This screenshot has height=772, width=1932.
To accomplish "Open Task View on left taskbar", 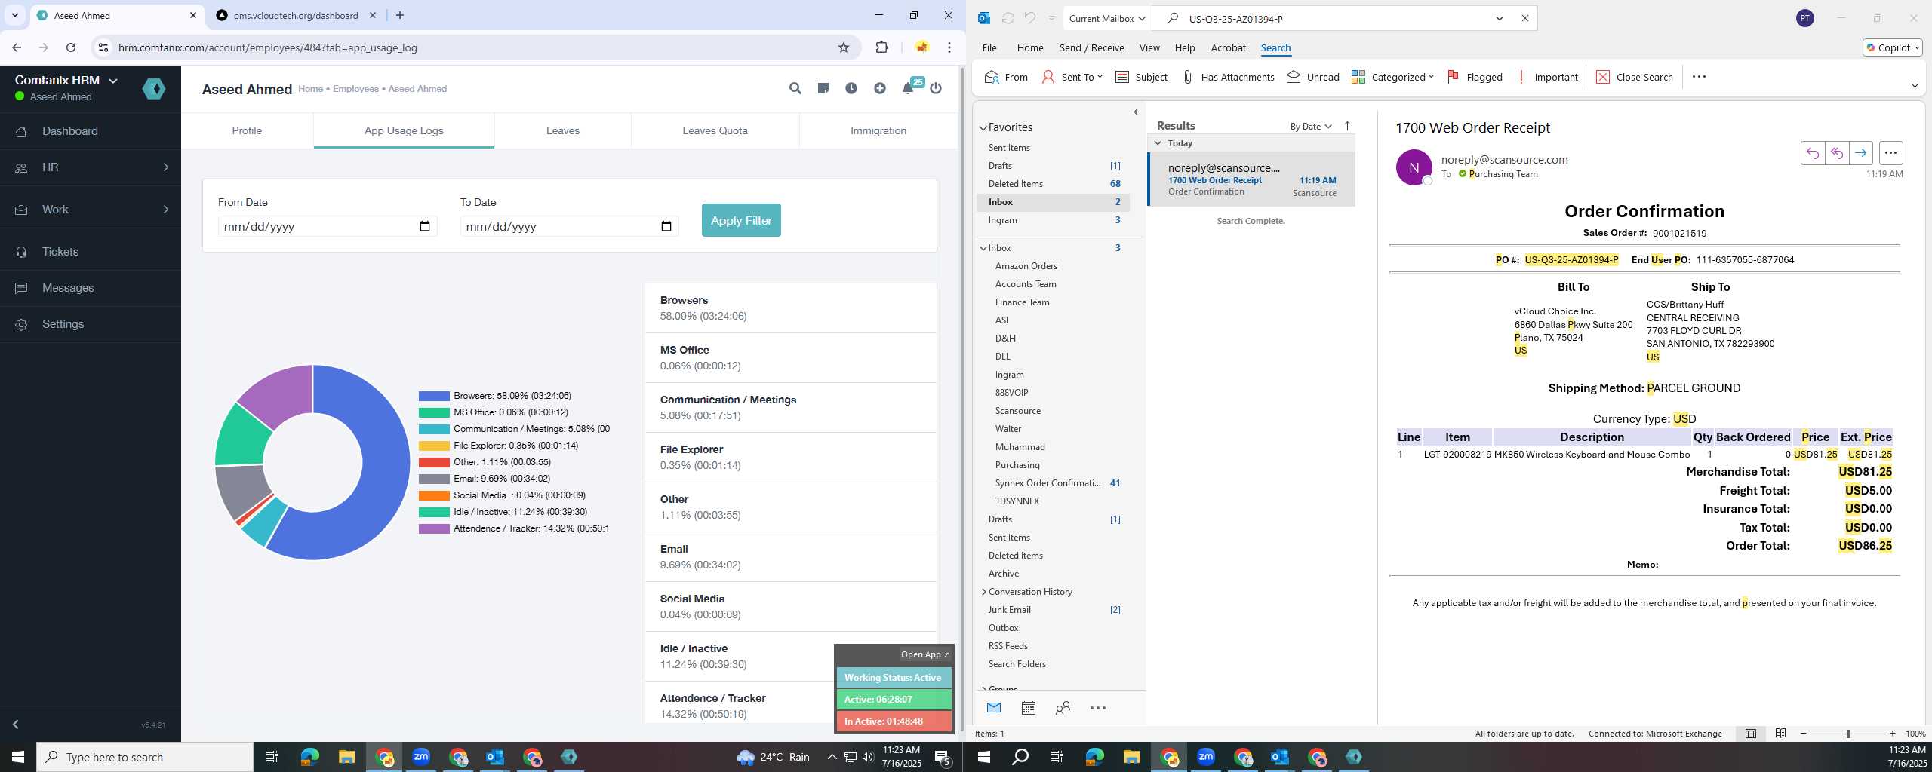I will click(272, 757).
